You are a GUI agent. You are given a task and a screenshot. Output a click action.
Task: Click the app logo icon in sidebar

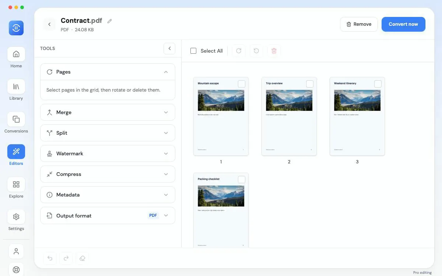point(16,28)
